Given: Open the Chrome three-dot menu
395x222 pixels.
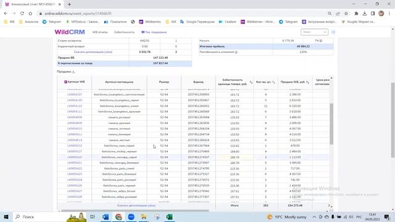Looking at the screenshot, I should pyautogui.click(x=389, y=14).
